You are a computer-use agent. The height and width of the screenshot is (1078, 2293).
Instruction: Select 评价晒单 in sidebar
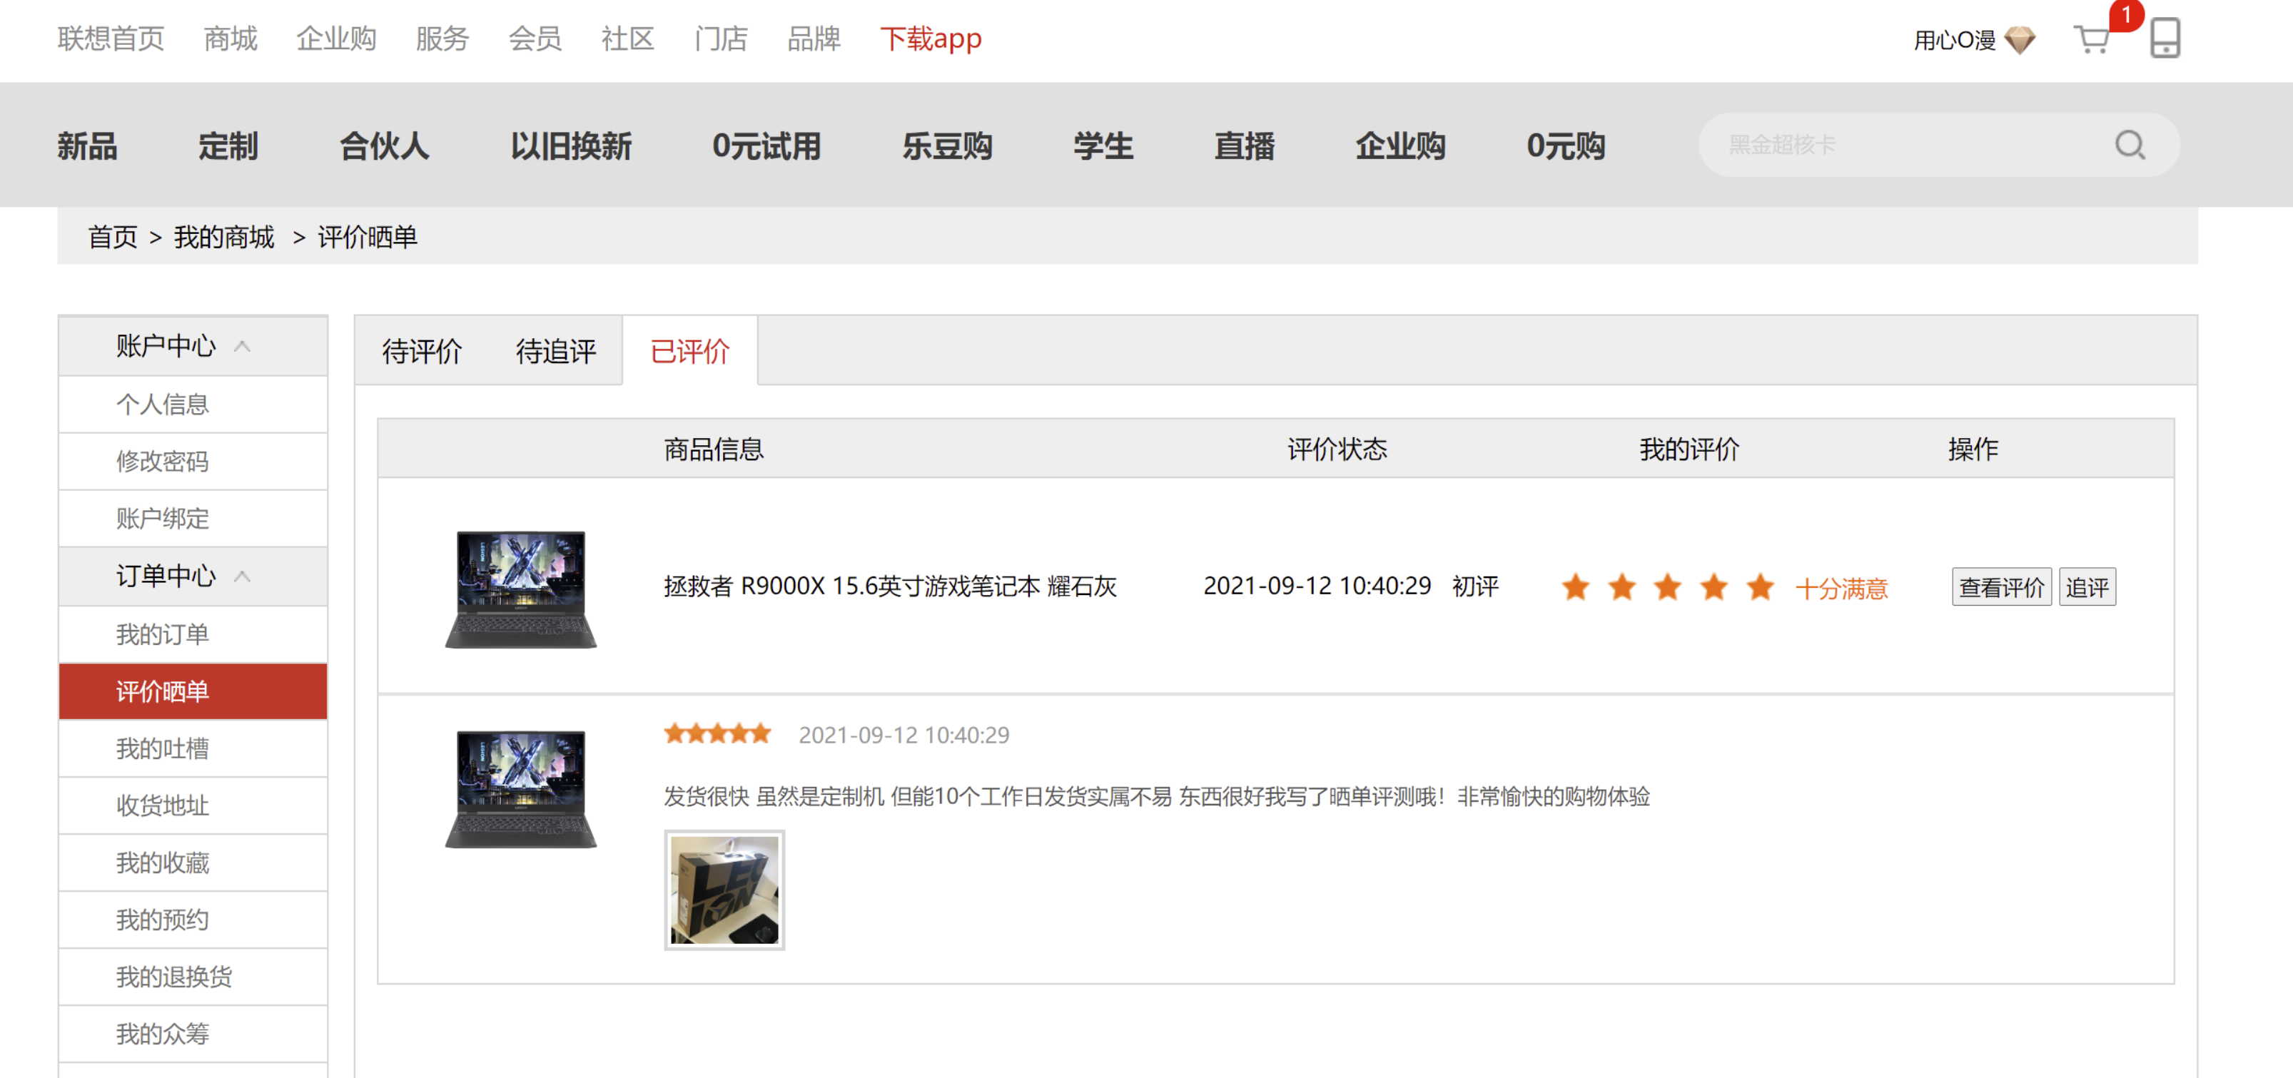193,691
